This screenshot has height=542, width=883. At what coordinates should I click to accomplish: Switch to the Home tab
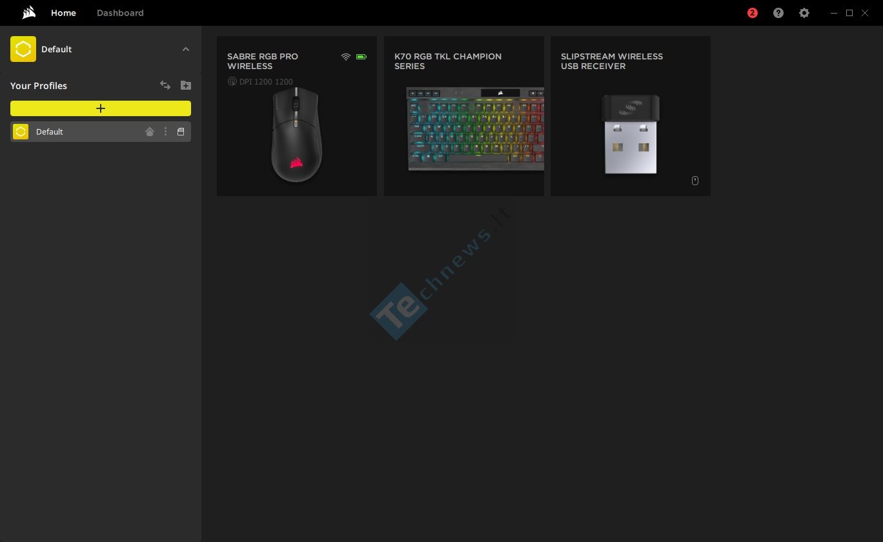point(63,13)
